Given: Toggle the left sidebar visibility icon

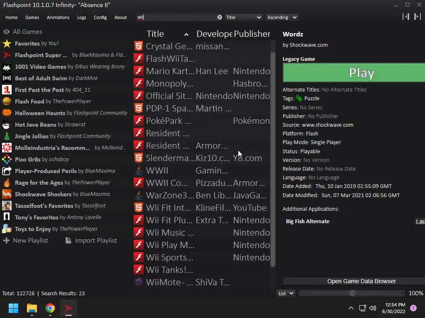Looking at the screenshot, I should (406, 17).
